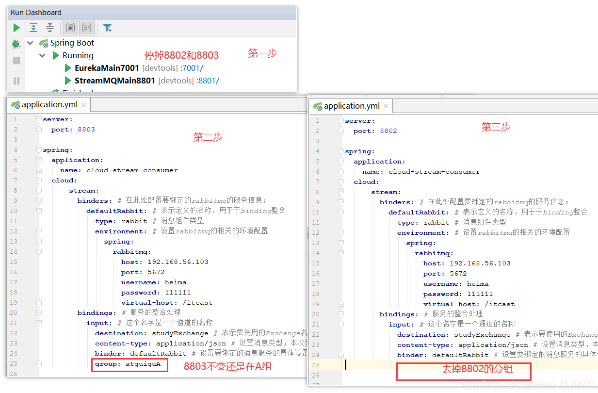The width and height of the screenshot is (598, 393).
Task: Click line number 25 in 8802 gutter
Action: point(315,365)
